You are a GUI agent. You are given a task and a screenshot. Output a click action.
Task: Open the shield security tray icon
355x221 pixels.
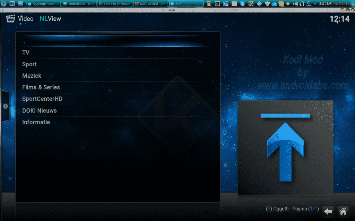coord(267,3)
